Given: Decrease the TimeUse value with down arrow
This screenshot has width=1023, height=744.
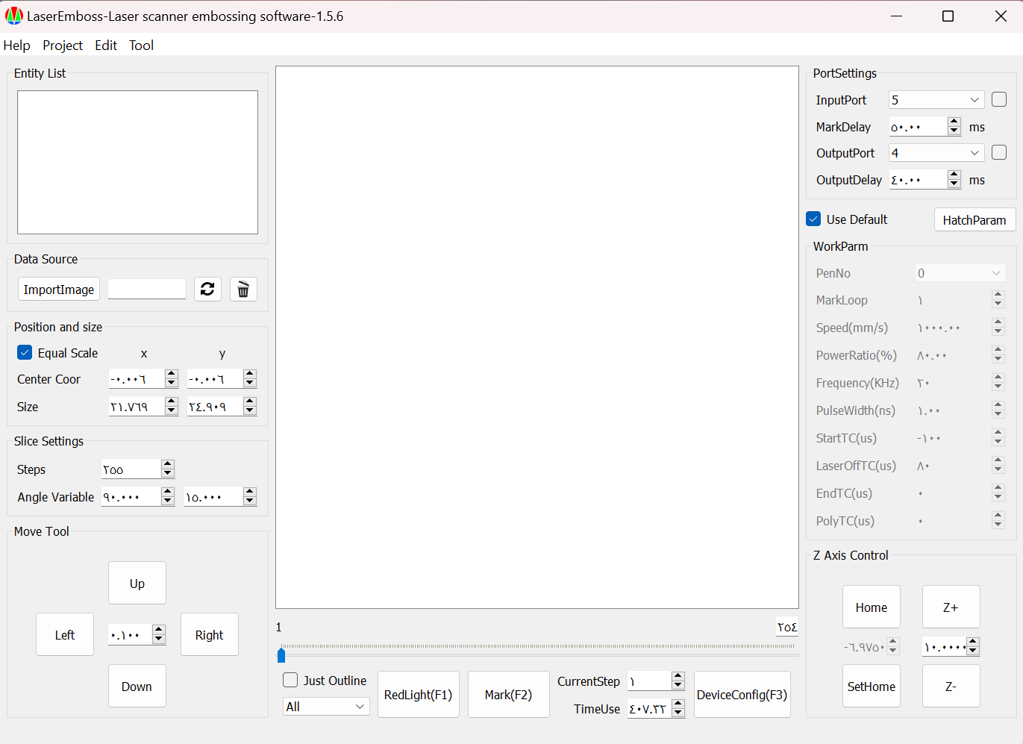Looking at the screenshot, I should [x=678, y=713].
